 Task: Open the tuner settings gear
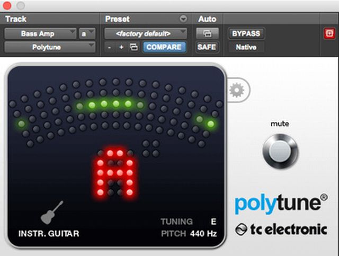[237, 90]
